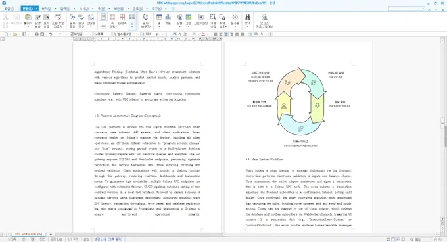Click the Object Select (개체 선택) icon

coord(213,20)
